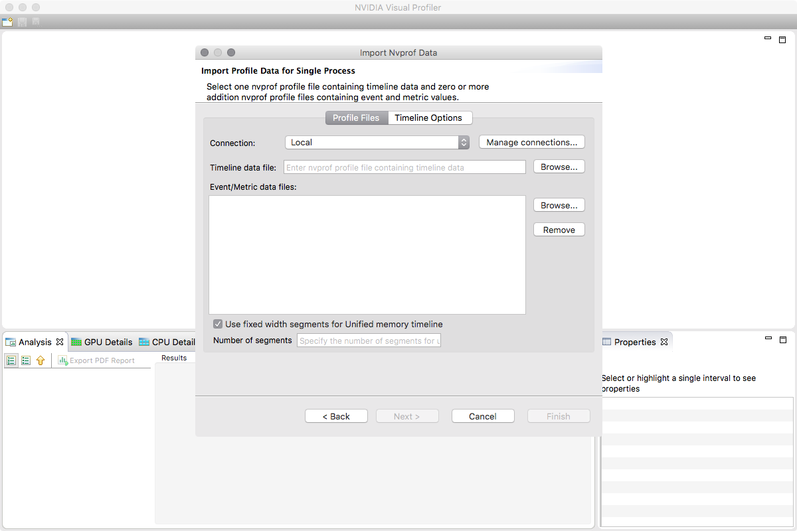Minimize the Properties panel via its icon
Image resolution: width=797 pixels, height=531 pixels.
pyautogui.click(x=768, y=339)
